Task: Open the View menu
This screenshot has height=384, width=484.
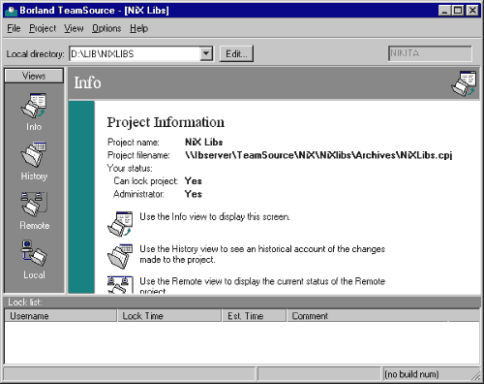Action: click(x=74, y=28)
